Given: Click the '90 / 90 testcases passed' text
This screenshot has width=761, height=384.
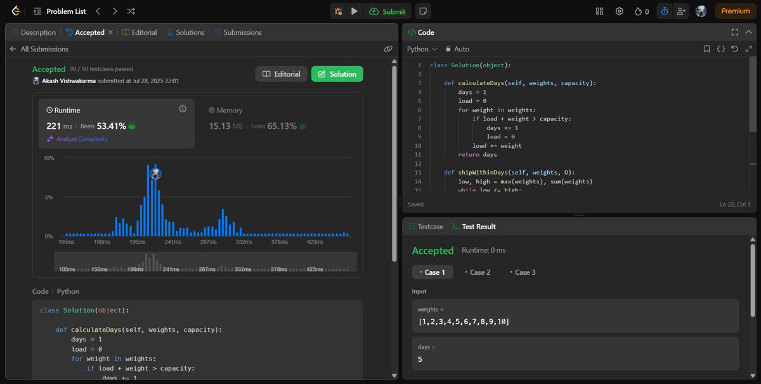Looking at the screenshot, I should (x=101, y=69).
